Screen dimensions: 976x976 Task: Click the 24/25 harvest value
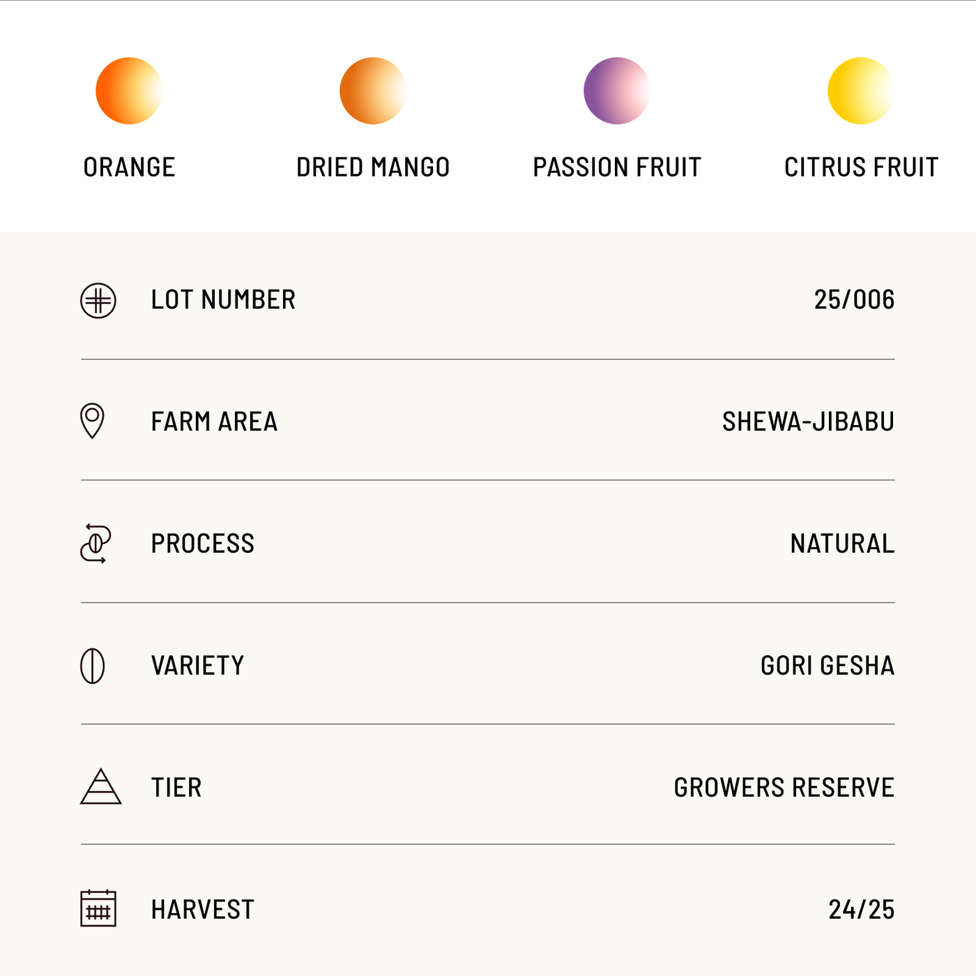pos(861,910)
